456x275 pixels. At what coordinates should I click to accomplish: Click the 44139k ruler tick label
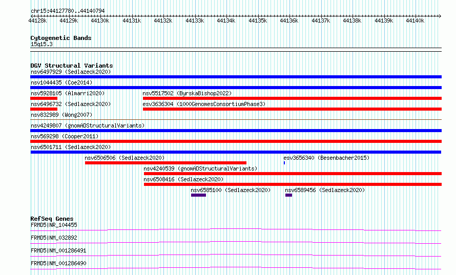tap(384, 20)
